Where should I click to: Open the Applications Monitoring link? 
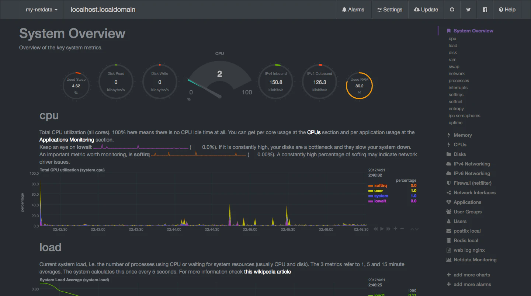[67, 140]
